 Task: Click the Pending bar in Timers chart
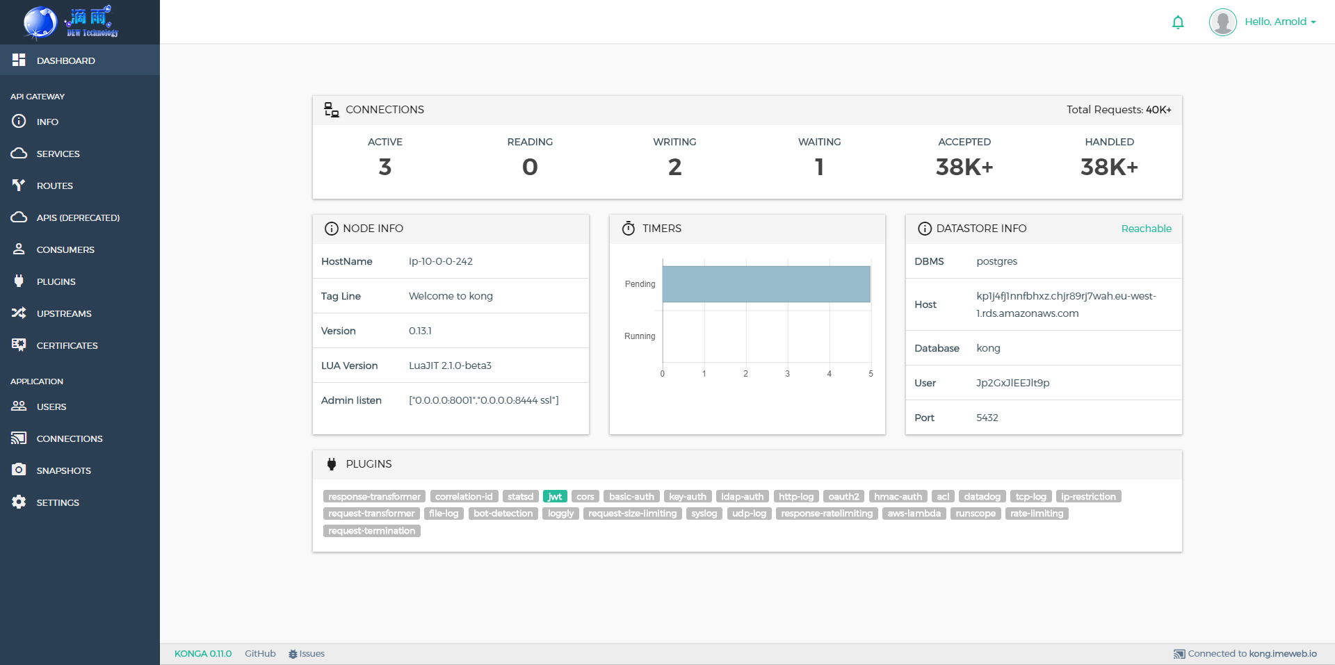click(766, 284)
